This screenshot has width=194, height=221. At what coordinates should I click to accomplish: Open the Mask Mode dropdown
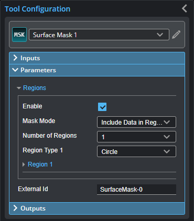(136, 122)
